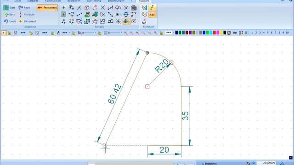Click the Undo button
Image resolution: width=294 pixels, height=165 pixels.
coord(10,22)
